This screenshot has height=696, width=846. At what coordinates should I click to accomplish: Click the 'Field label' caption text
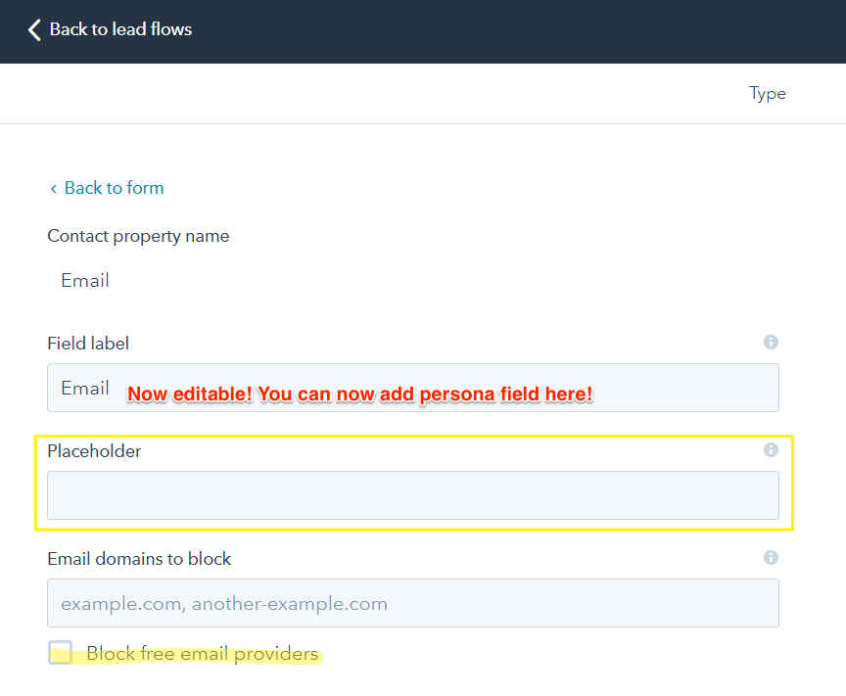pos(88,344)
